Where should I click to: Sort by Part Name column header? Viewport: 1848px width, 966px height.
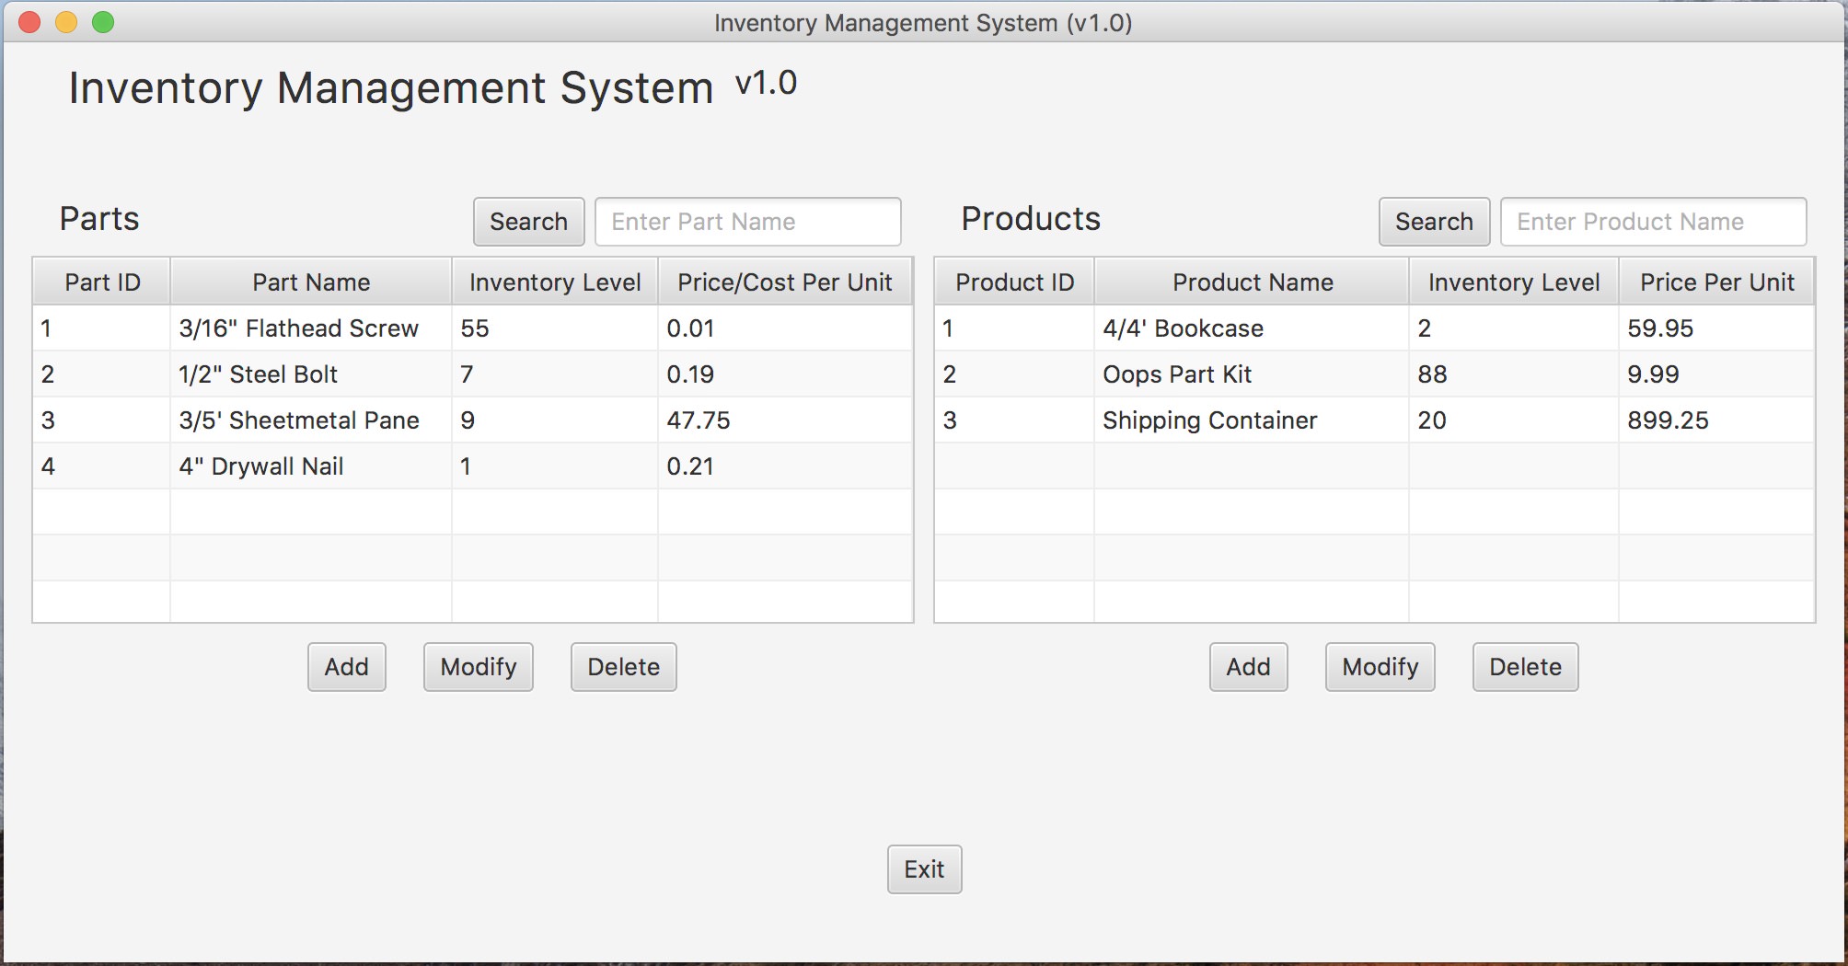311,282
